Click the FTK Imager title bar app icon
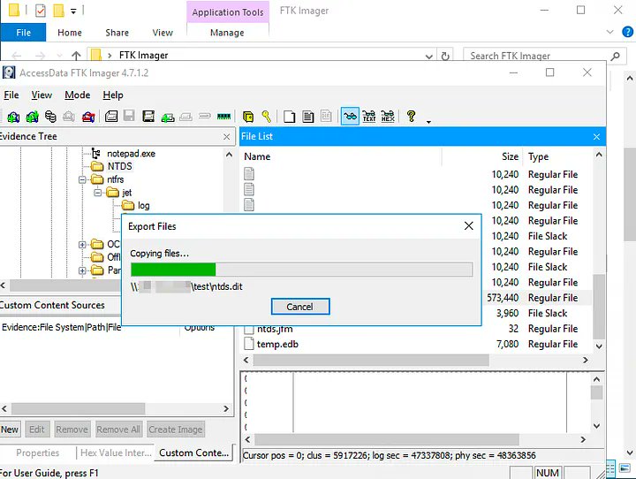This screenshot has width=636, height=479. pos(9,72)
